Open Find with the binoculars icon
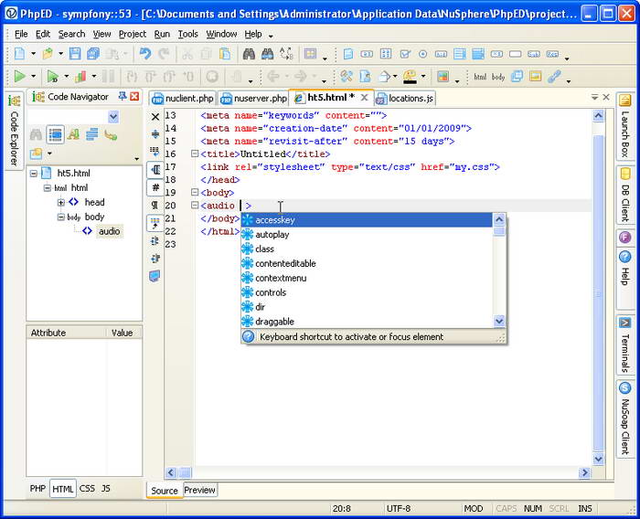Viewport: 640px width, 519px height. pos(249,54)
